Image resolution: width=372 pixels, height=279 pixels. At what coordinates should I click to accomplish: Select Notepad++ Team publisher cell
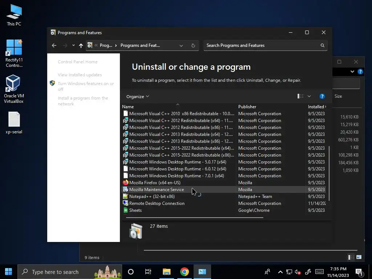(255, 197)
